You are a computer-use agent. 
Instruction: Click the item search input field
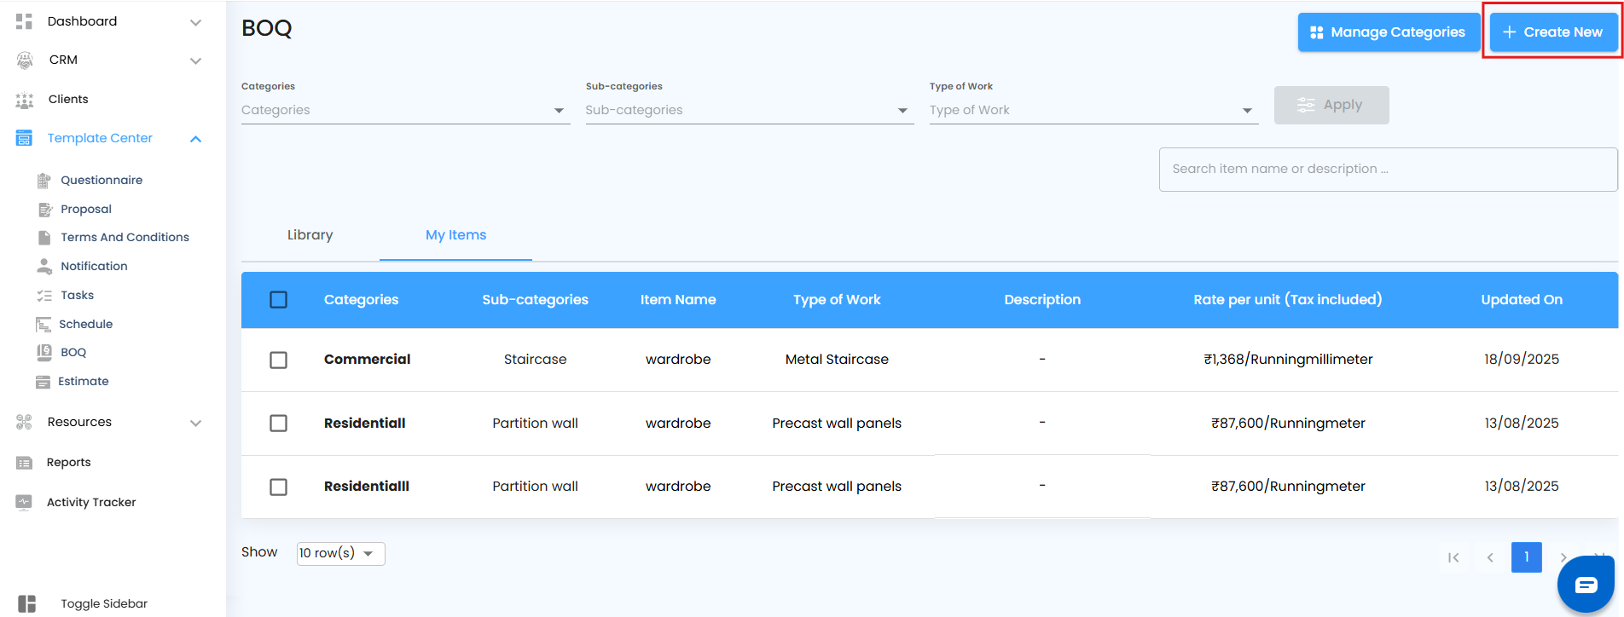click(x=1387, y=169)
